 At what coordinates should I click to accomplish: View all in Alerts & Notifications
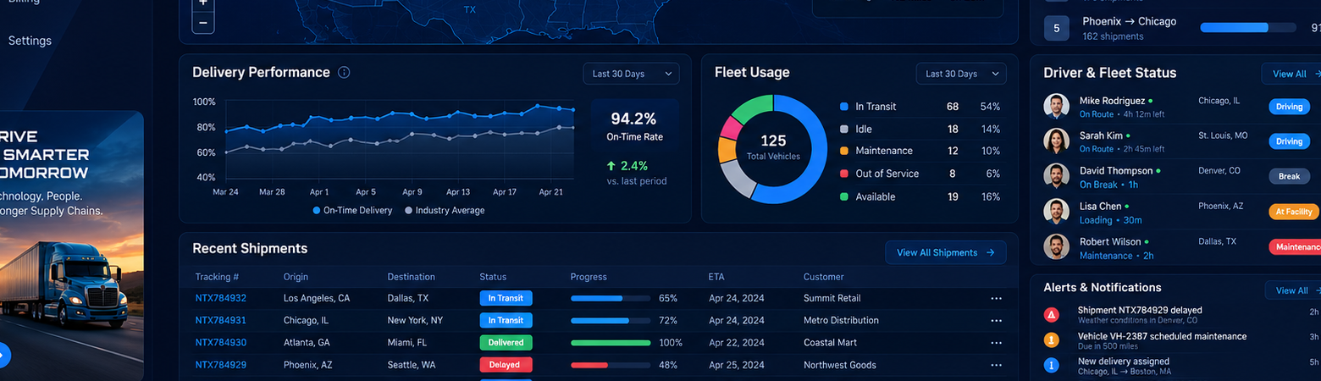click(1294, 290)
